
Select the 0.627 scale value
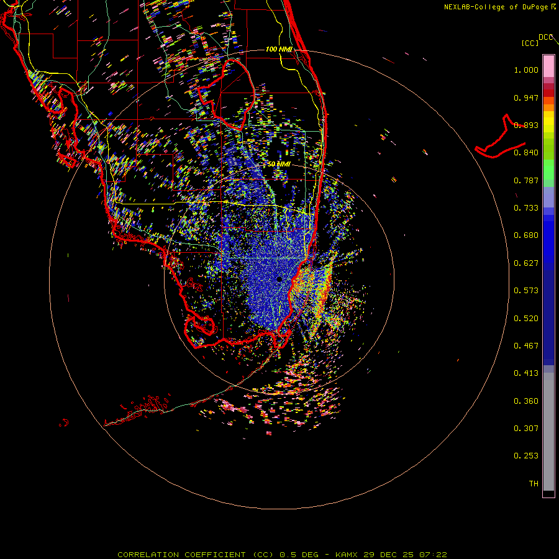[x=526, y=263]
